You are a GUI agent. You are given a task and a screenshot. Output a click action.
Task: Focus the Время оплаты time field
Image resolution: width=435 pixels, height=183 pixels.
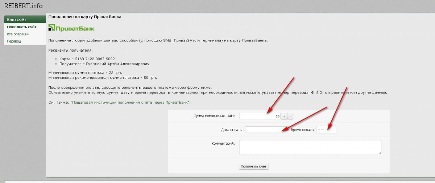click(x=326, y=130)
